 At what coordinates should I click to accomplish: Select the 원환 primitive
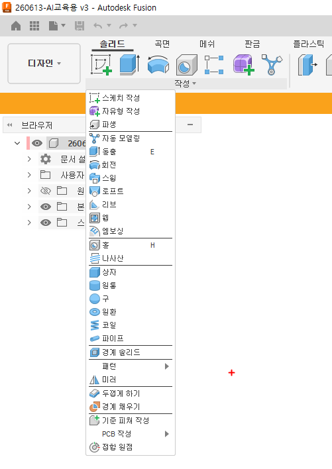131,312
